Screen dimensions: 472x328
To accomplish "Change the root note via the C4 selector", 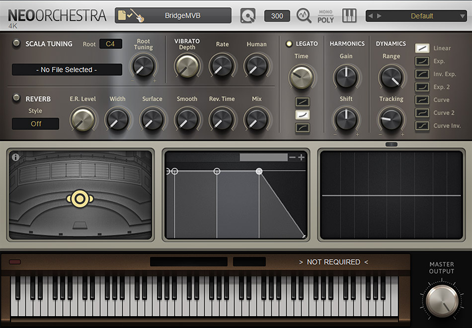I will click(110, 44).
